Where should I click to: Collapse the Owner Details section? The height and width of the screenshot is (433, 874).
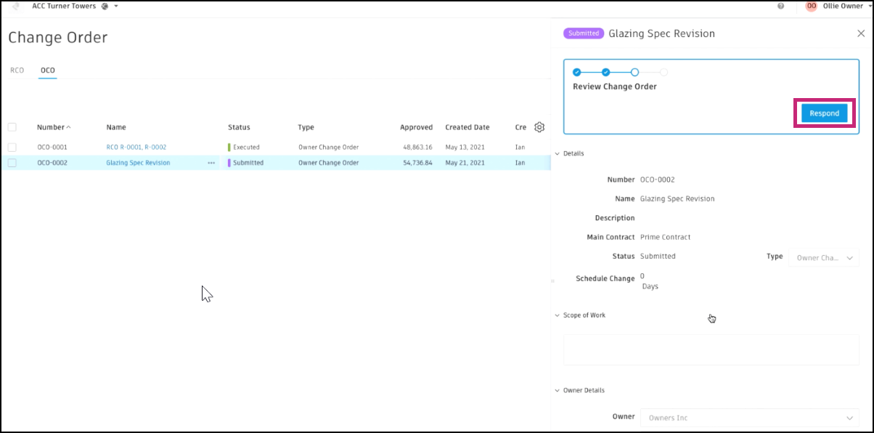(x=558, y=390)
